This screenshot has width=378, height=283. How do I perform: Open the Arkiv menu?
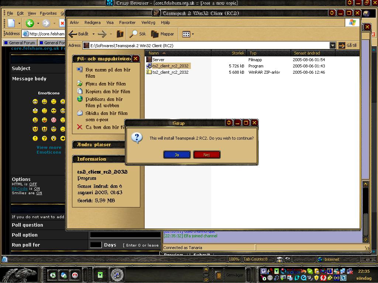point(74,22)
